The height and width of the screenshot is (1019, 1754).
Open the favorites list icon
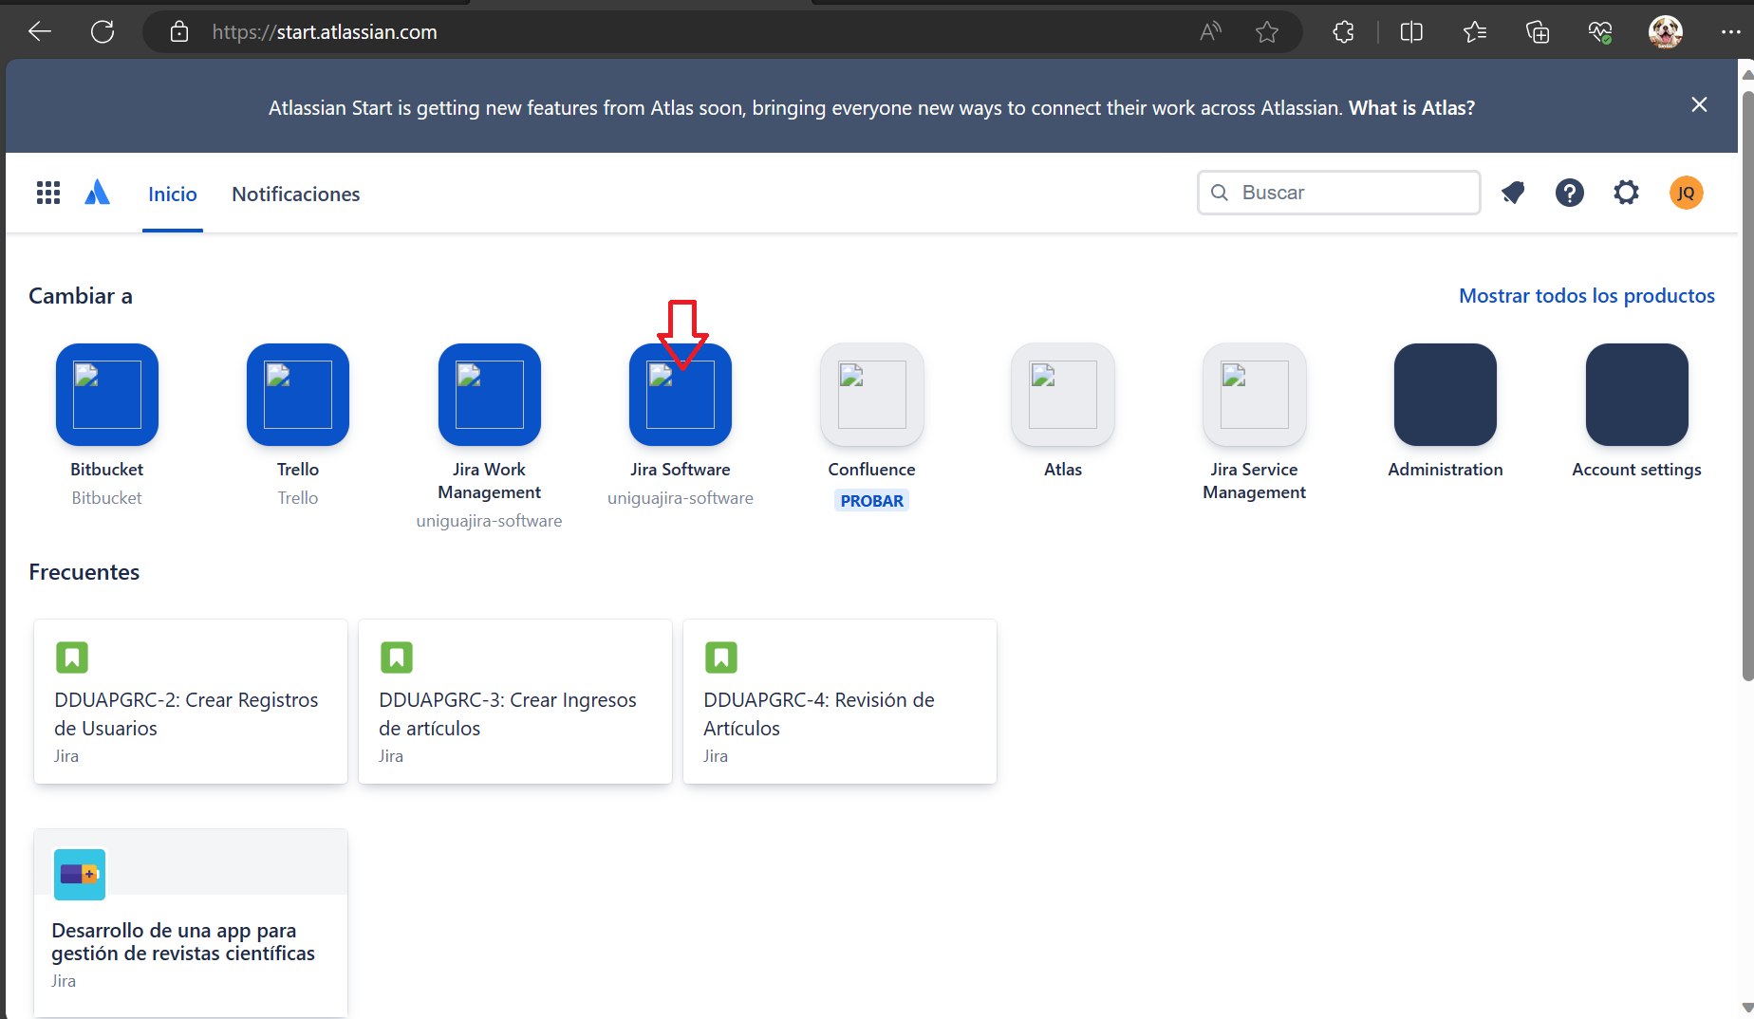(x=1475, y=32)
